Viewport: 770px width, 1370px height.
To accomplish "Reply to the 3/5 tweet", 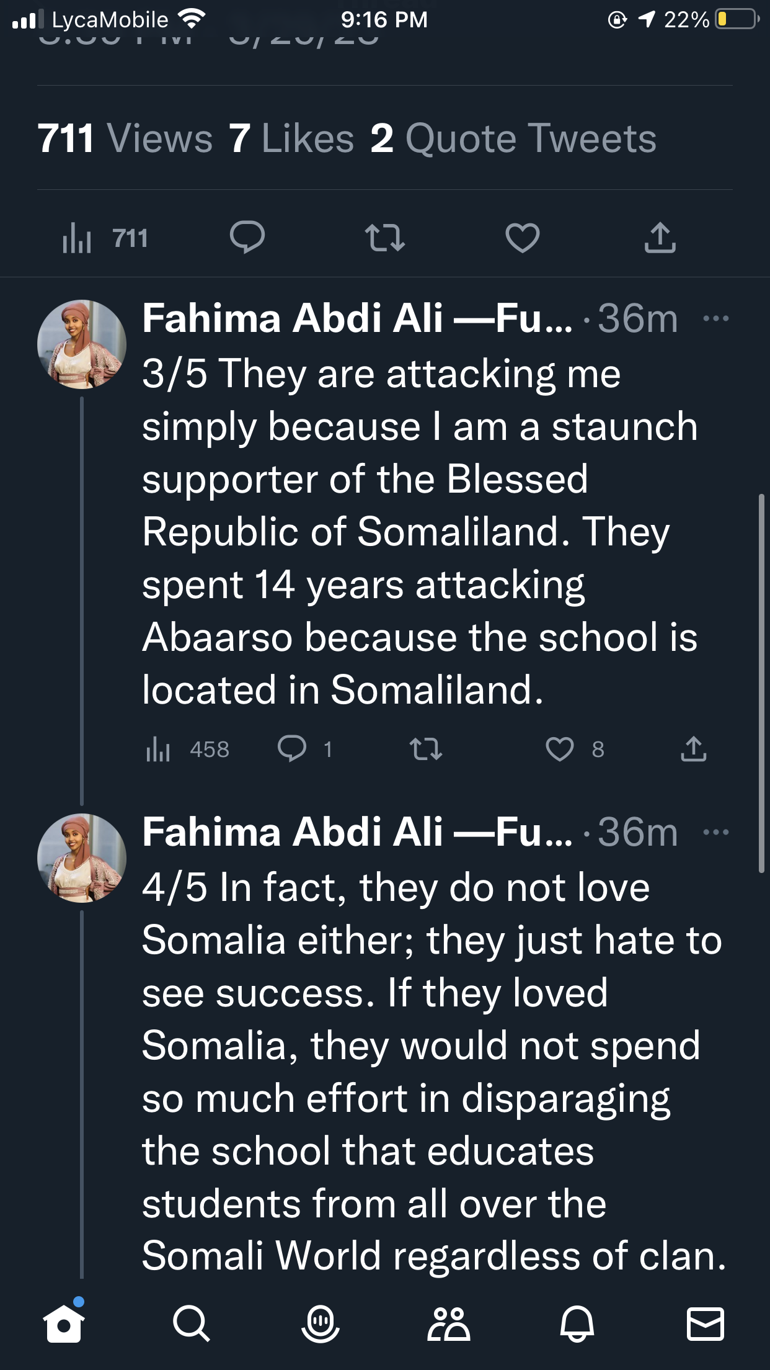I will tap(292, 749).
